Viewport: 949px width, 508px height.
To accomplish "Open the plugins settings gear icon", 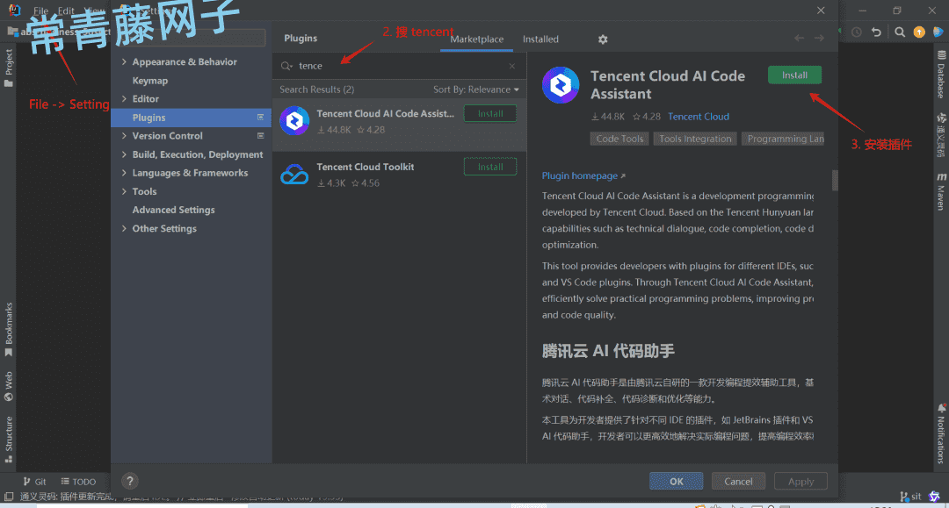I will tap(603, 39).
